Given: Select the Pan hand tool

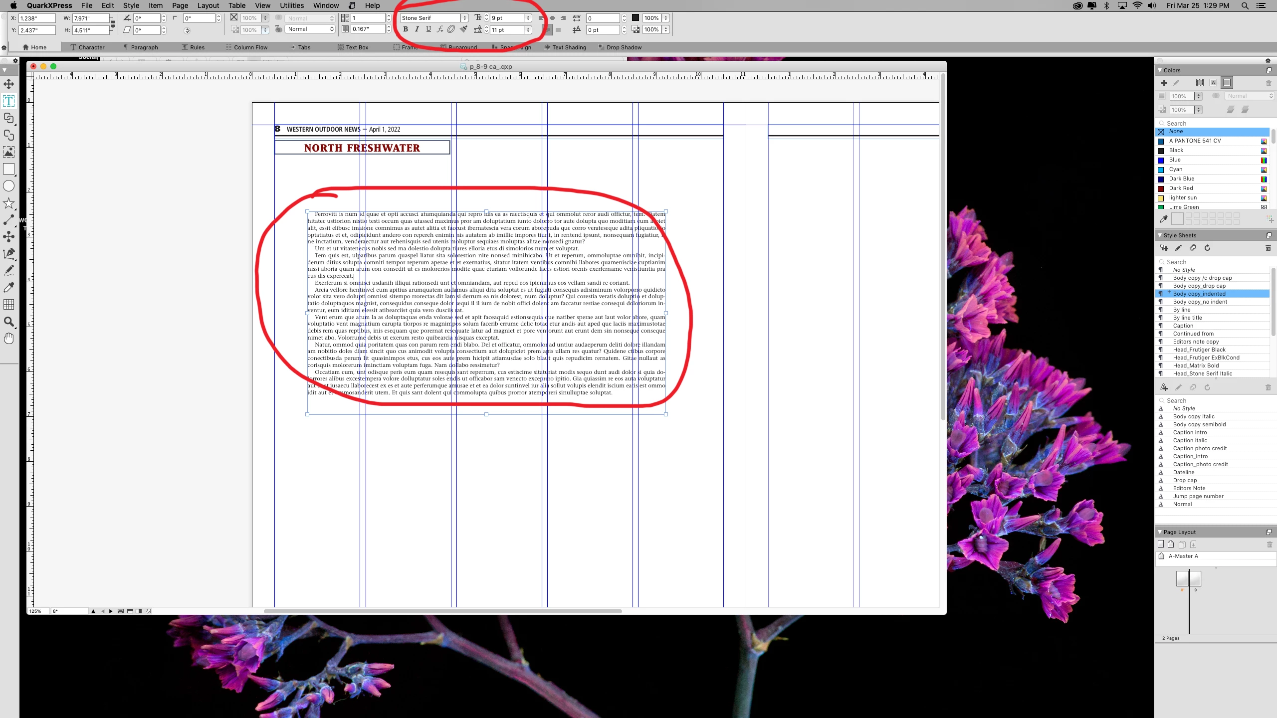Looking at the screenshot, I should point(8,339).
